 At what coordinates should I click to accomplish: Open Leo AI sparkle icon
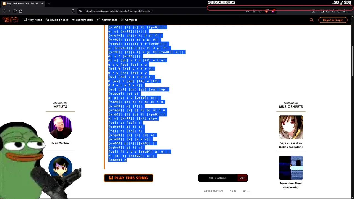click(333, 11)
